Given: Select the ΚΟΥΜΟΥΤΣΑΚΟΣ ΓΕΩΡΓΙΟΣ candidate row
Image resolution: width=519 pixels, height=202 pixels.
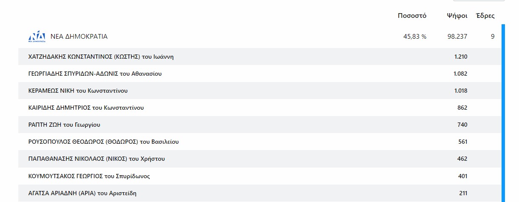Looking at the screenshot, I should point(260,176).
